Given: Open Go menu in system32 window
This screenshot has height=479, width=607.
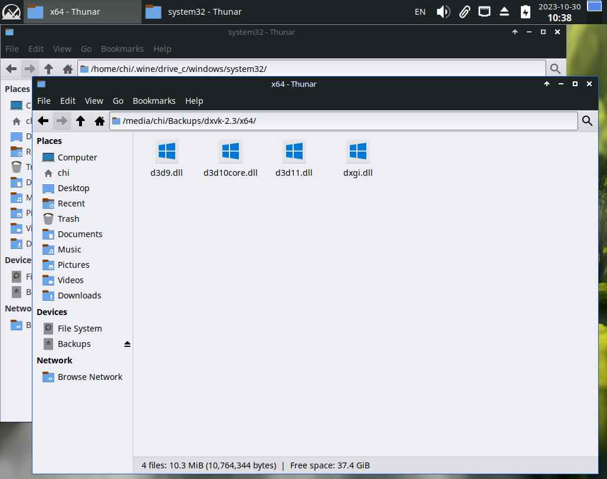Looking at the screenshot, I should coord(86,49).
